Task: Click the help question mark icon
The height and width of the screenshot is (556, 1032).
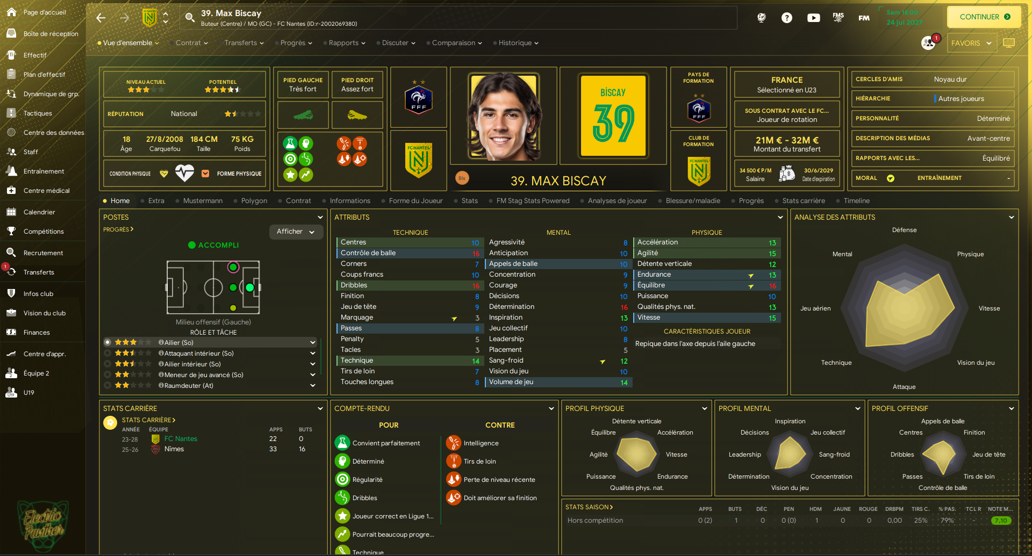Action: click(x=786, y=18)
